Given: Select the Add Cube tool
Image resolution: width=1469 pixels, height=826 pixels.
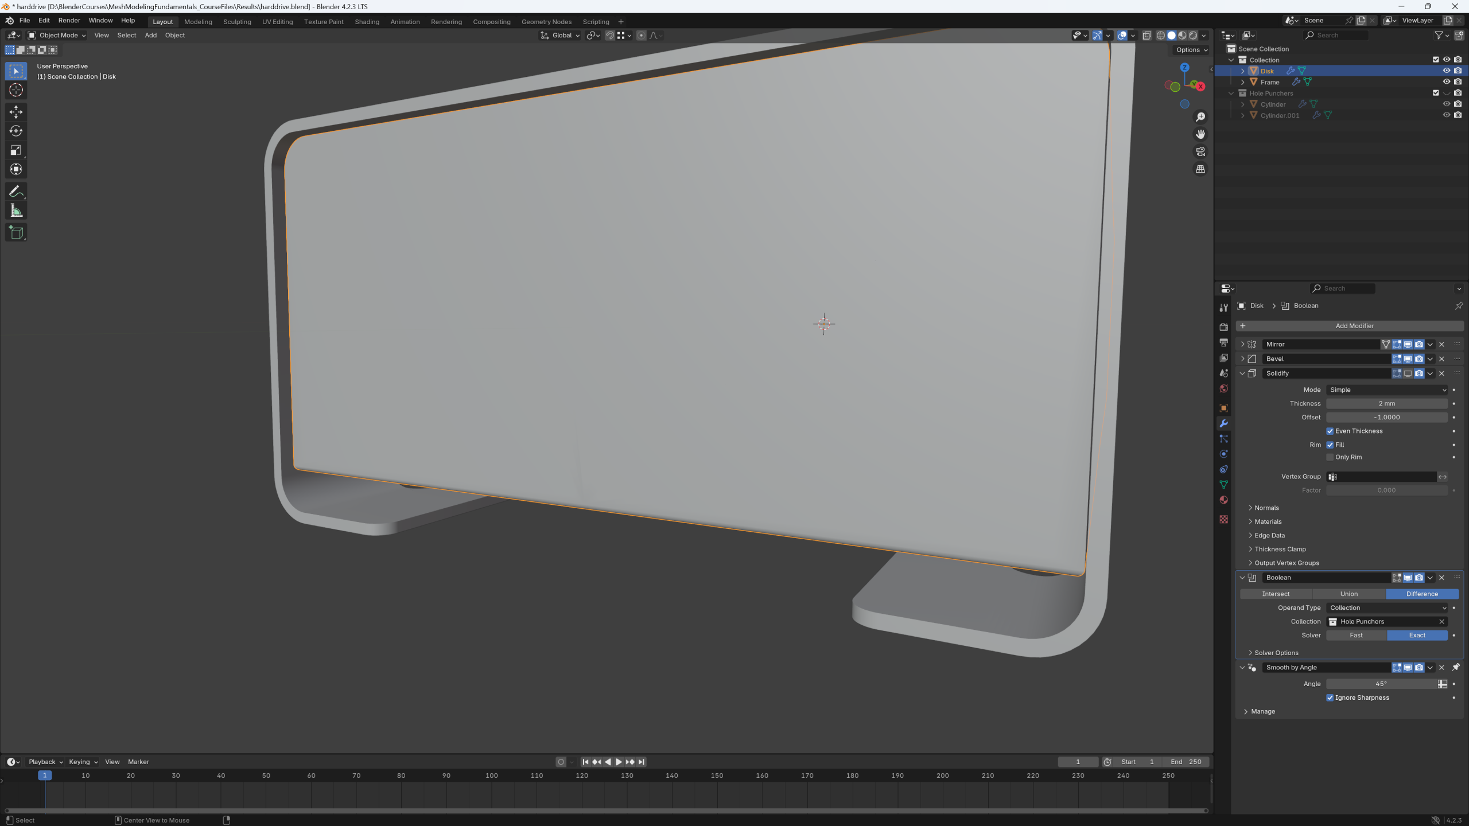Looking at the screenshot, I should (16, 232).
